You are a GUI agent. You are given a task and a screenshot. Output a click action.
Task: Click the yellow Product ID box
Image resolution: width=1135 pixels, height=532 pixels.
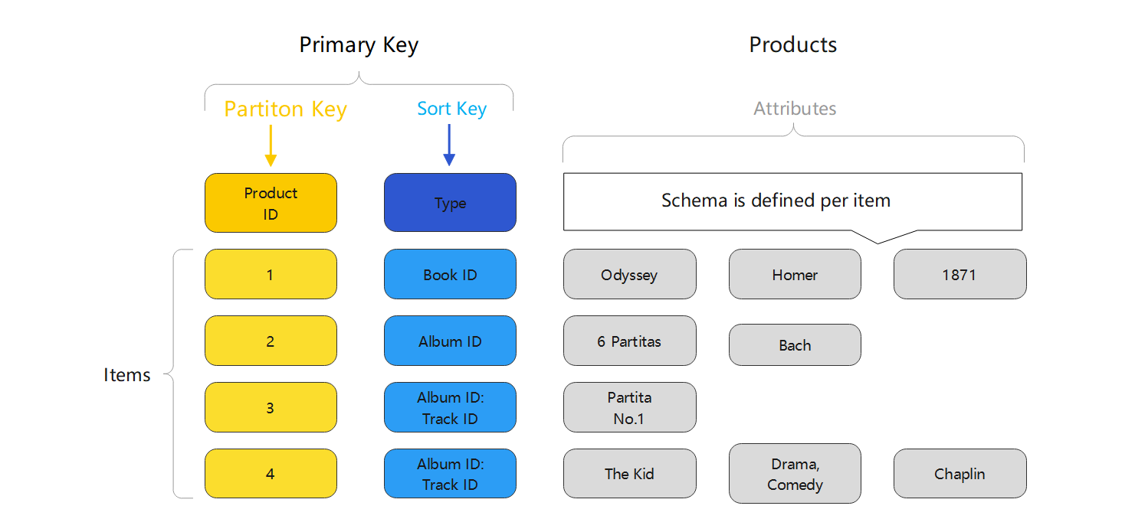[x=271, y=203]
